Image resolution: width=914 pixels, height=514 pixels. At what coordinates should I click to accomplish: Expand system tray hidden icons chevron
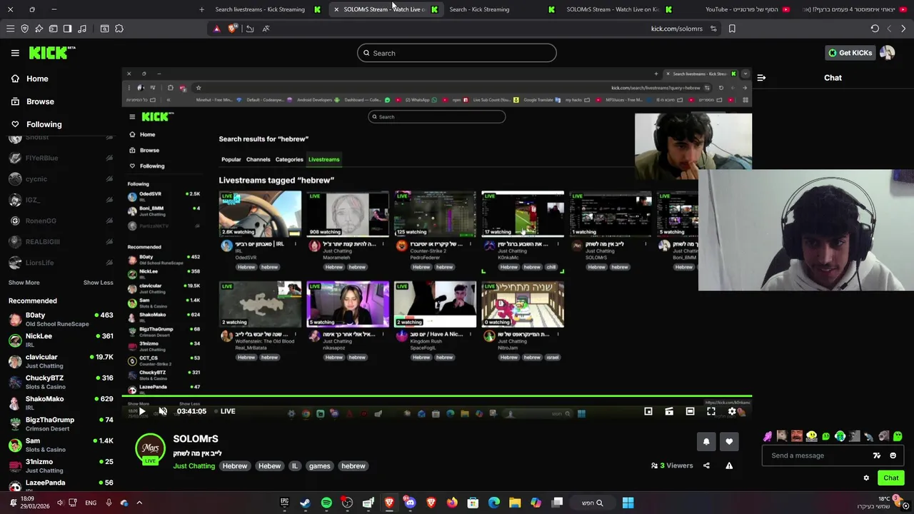139,503
